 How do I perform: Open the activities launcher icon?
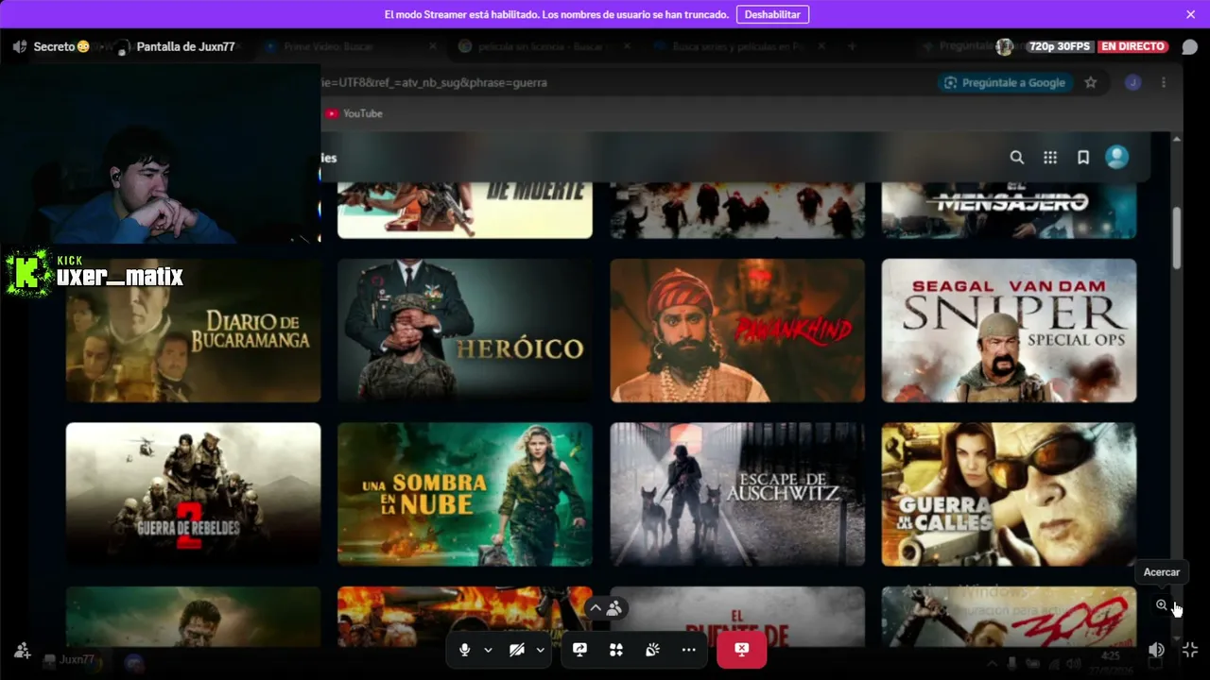pos(616,650)
